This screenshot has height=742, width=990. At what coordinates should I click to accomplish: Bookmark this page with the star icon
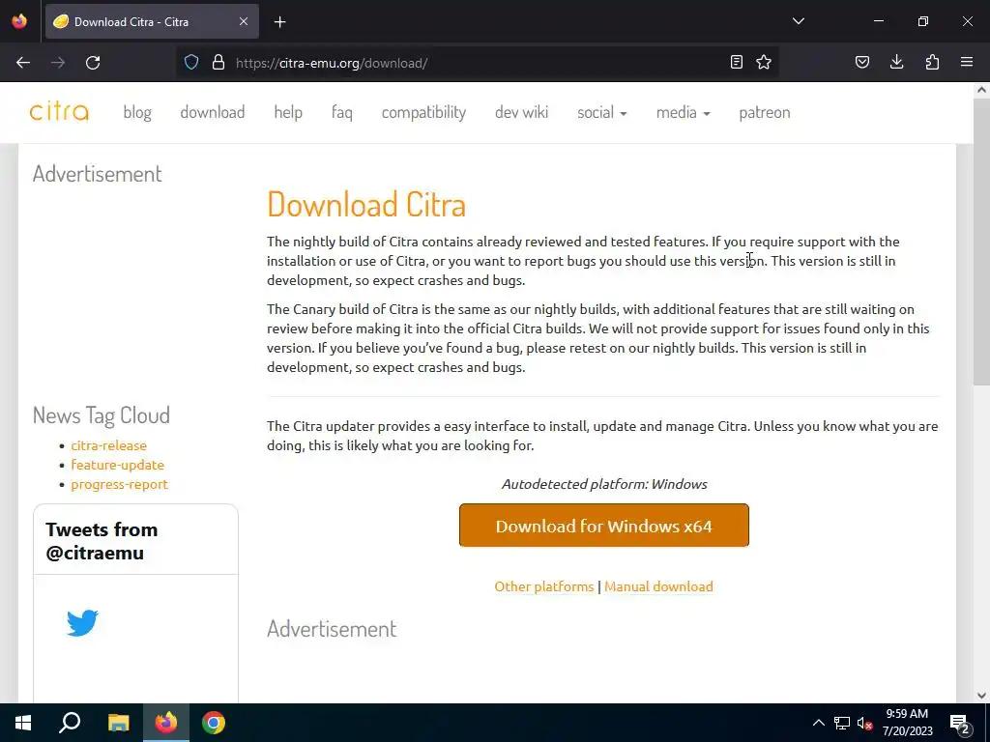pyautogui.click(x=764, y=62)
